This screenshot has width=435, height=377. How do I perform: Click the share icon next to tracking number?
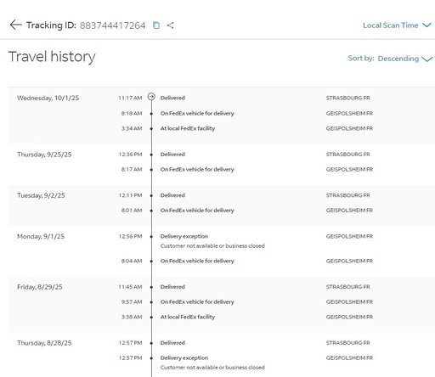170,25
